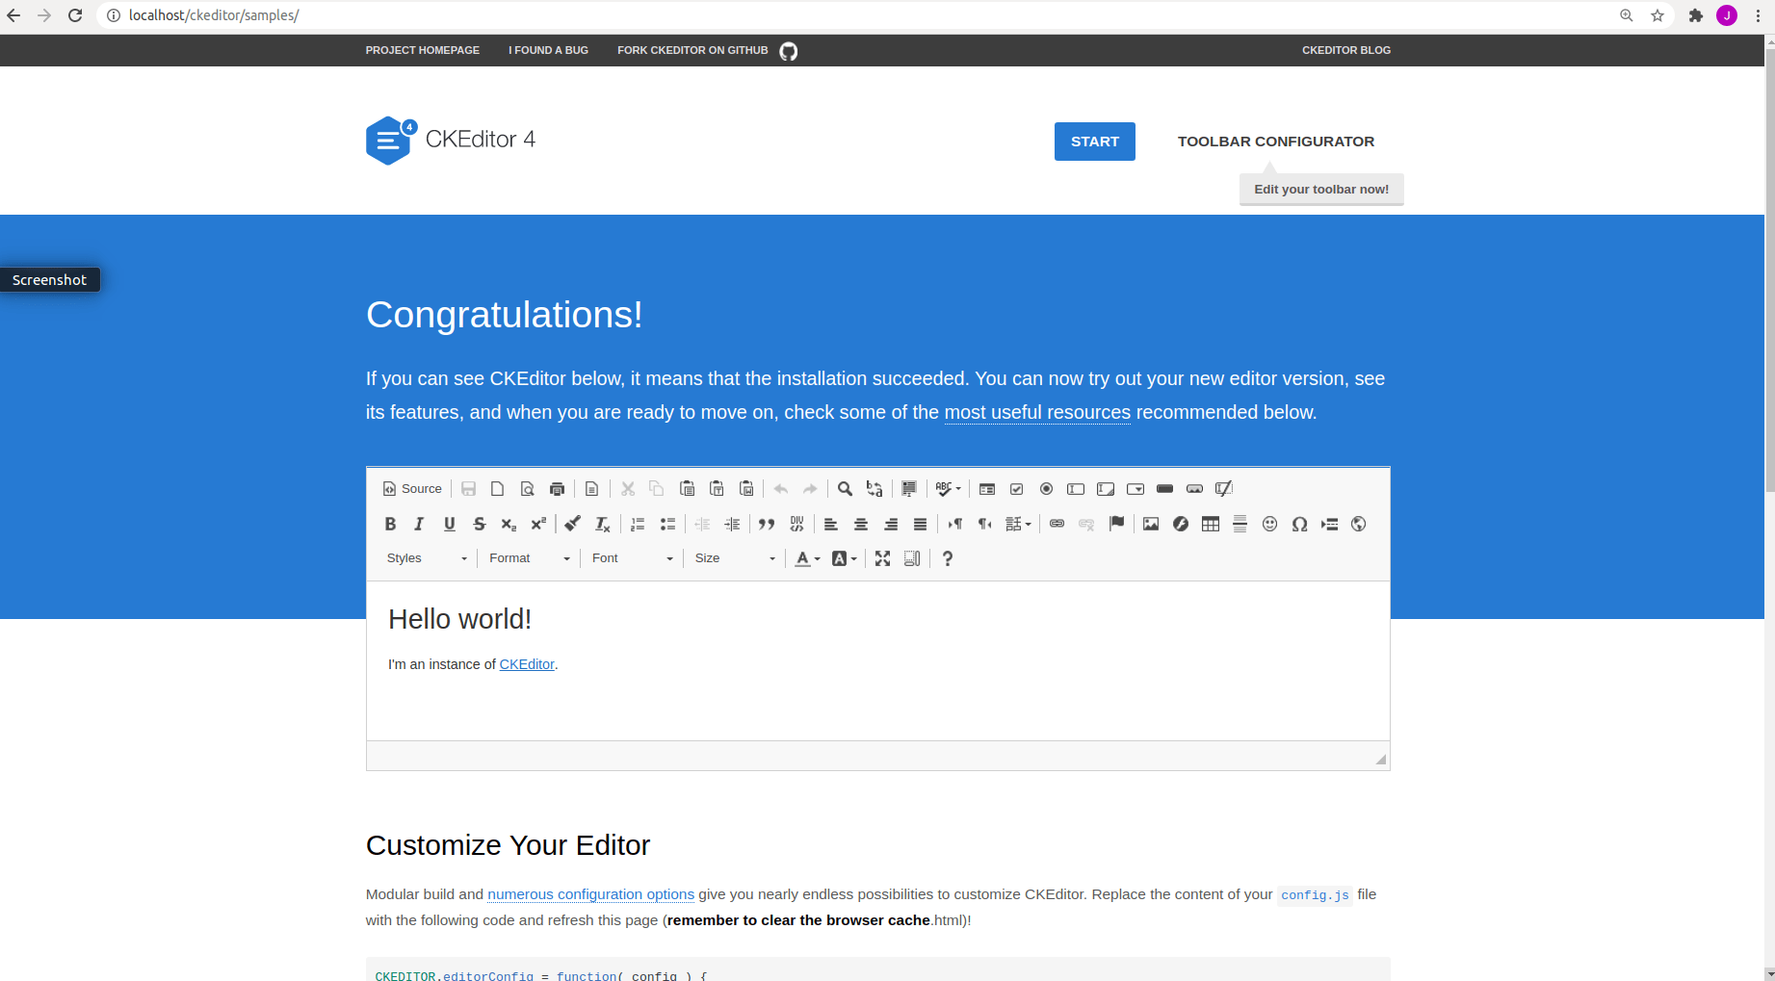The width and height of the screenshot is (1775, 981).
Task: Insert a Text Field form element
Action: point(1076,489)
